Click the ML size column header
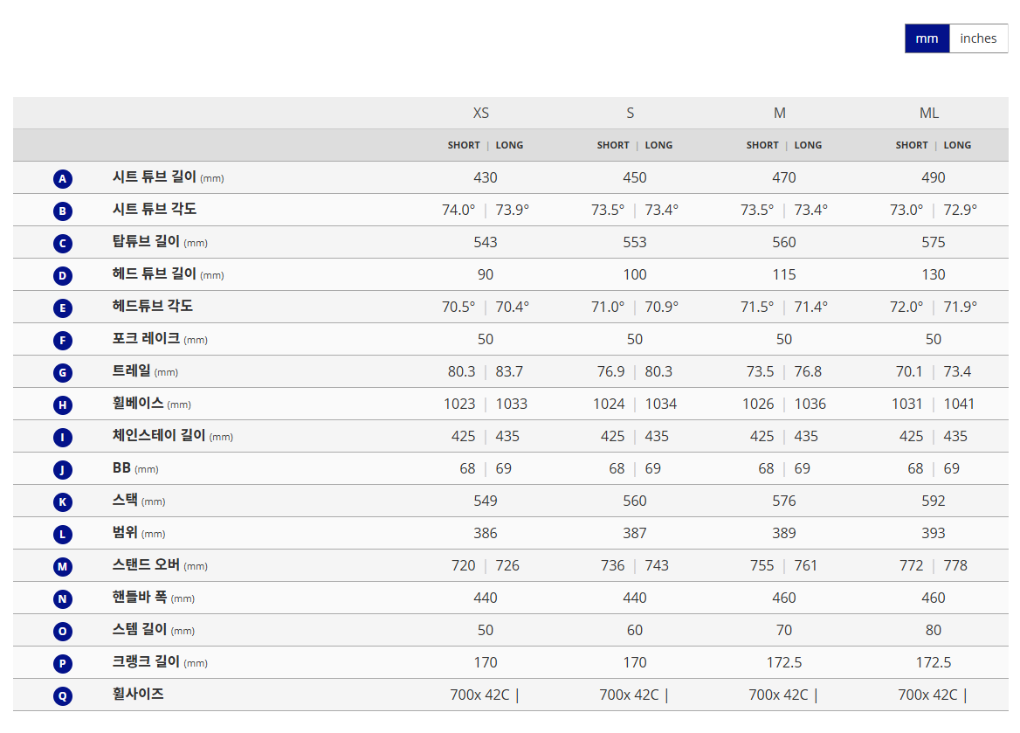 click(x=929, y=113)
